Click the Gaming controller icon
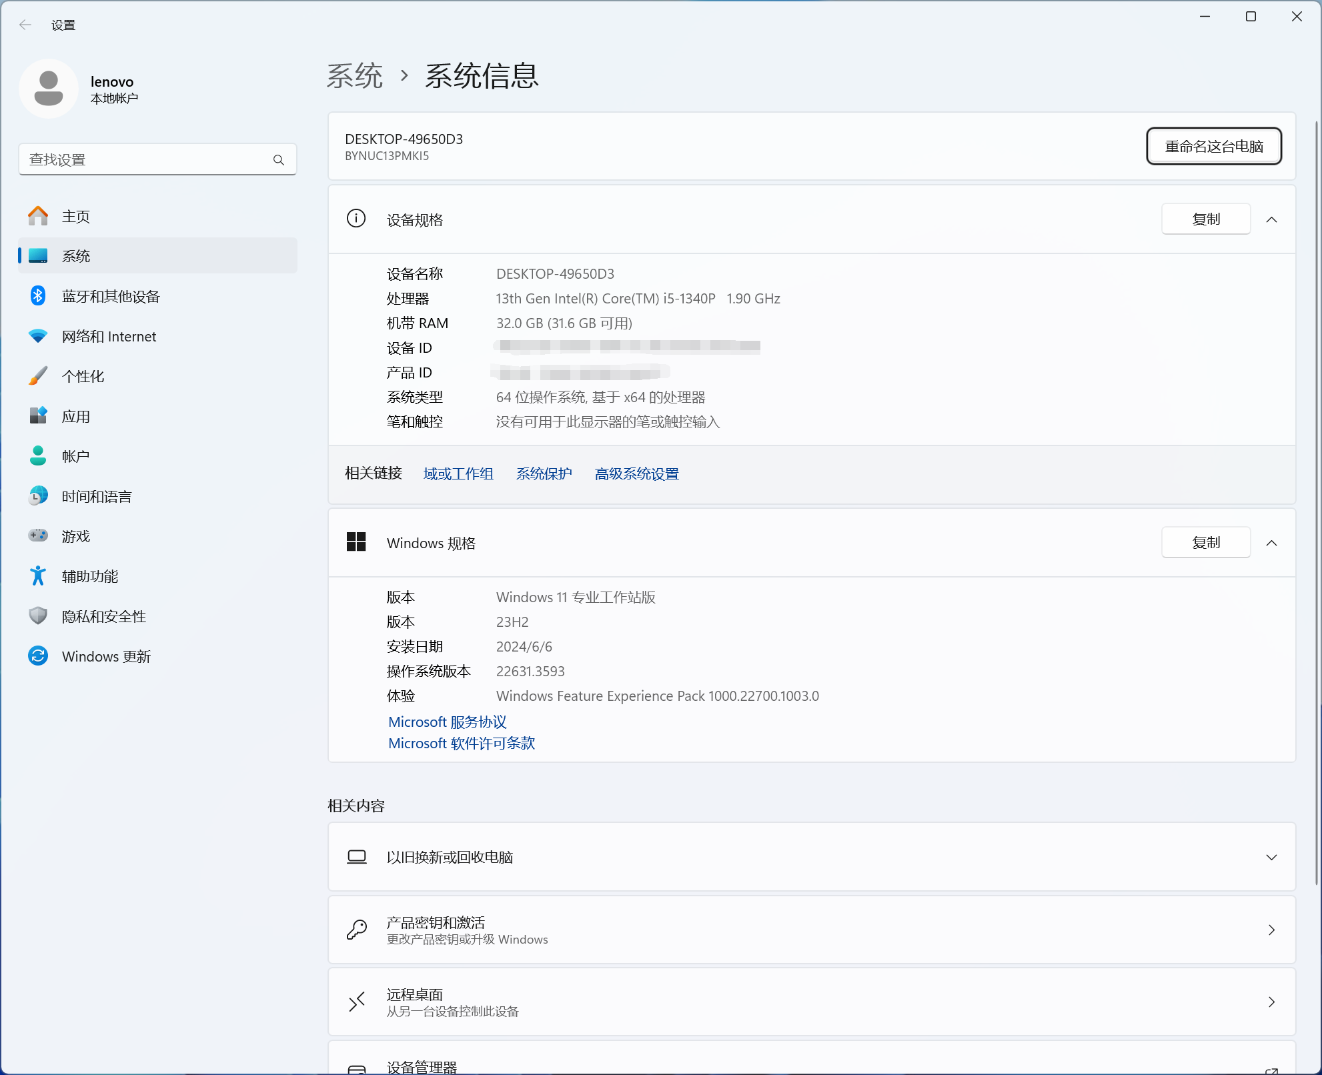Screen dimensions: 1322x1075 point(38,535)
